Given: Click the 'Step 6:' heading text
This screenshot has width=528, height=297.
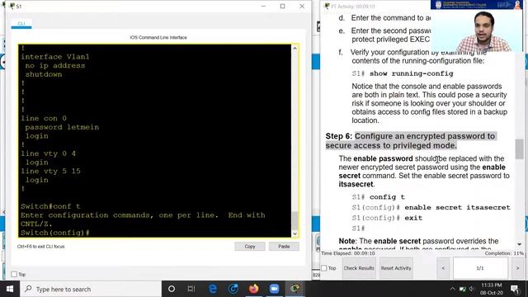Looking at the screenshot, I should pyautogui.click(x=339, y=136).
